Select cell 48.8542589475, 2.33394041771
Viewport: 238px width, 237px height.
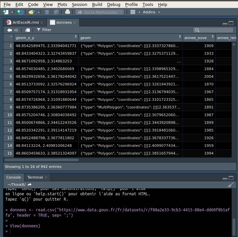click(46, 46)
